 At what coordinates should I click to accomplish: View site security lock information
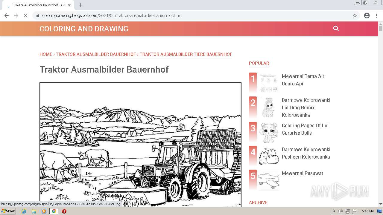pos(38,16)
